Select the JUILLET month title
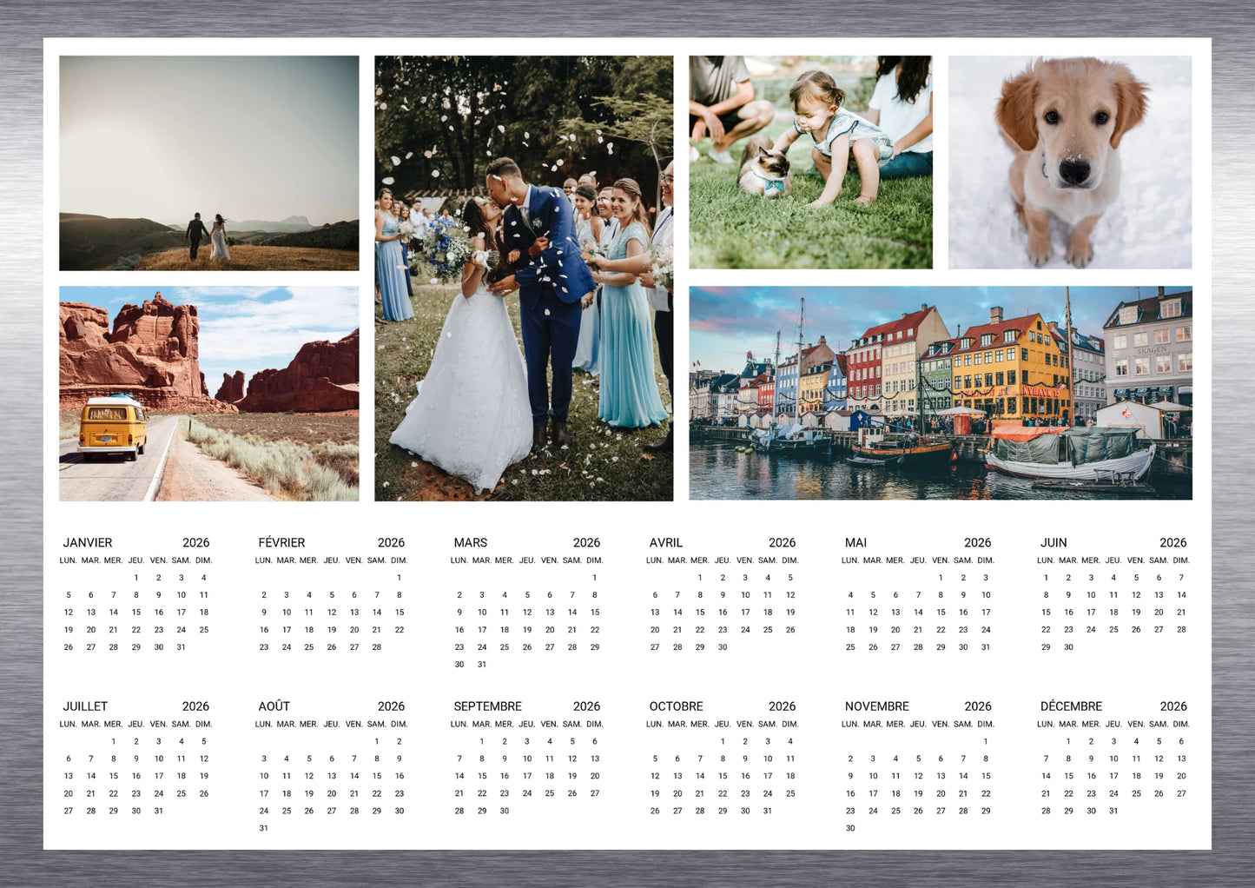The width and height of the screenshot is (1255, 888). pos(85,706)
